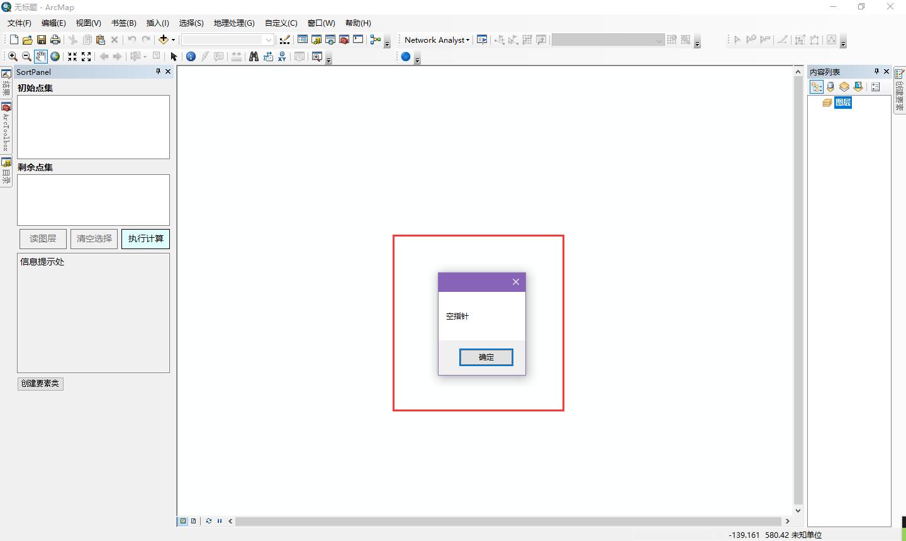The height and width of the screenshot is (541, 906).
Task: Open the Add Data dropdown arrow
Action: (174, 40)
